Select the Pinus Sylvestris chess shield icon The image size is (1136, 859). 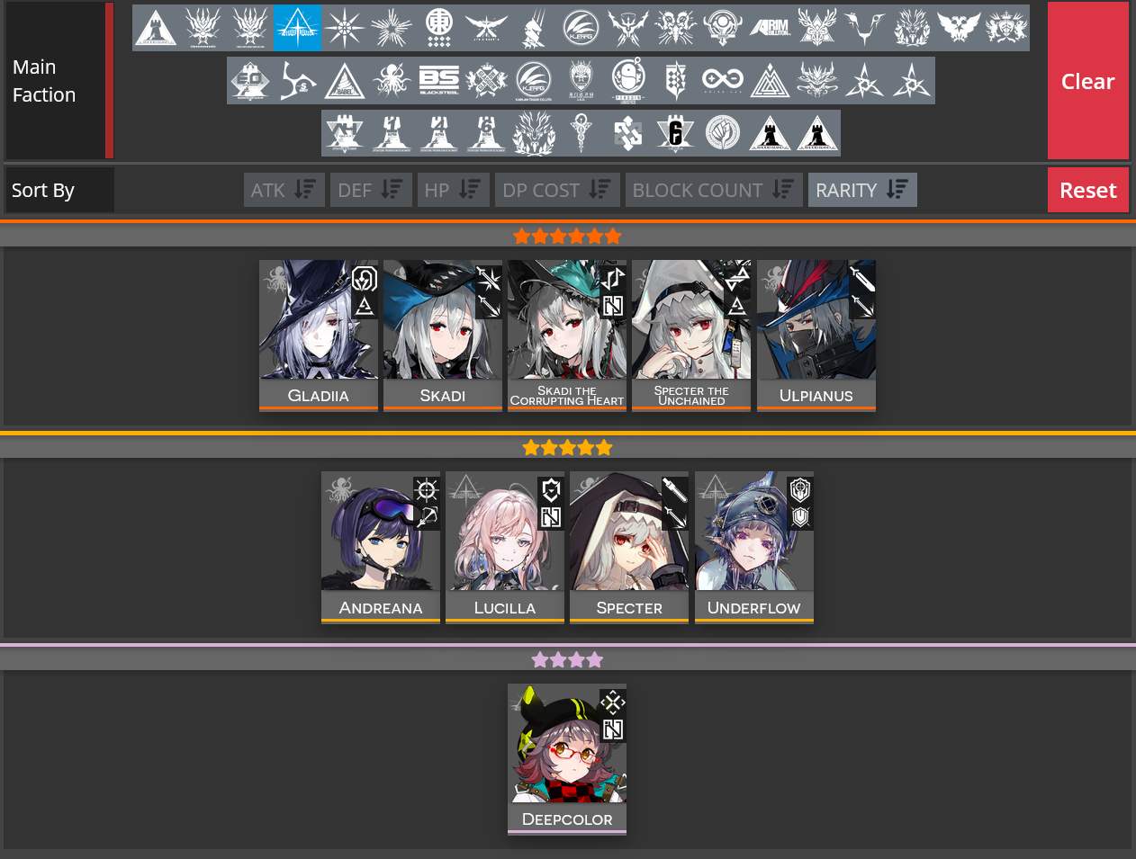675,81
